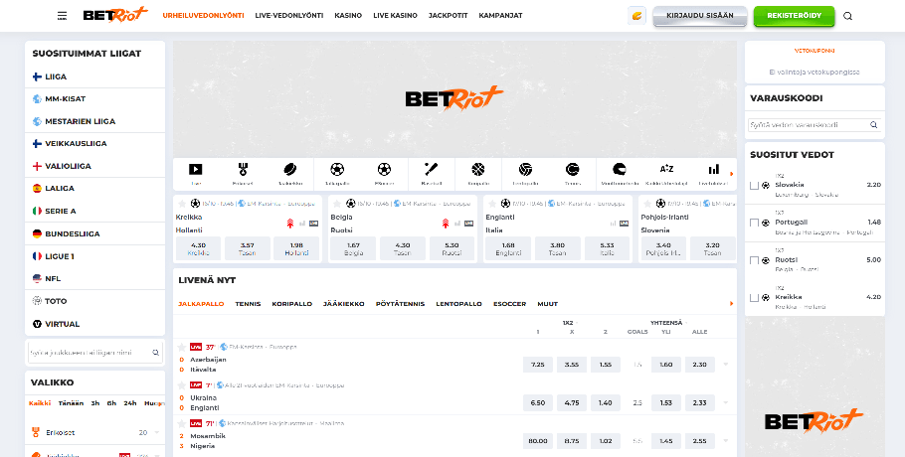The width and height of the screenshot is (905, 457).
Task: Click the green Rekisteröidy button
Action: click(x=794, y=16)
